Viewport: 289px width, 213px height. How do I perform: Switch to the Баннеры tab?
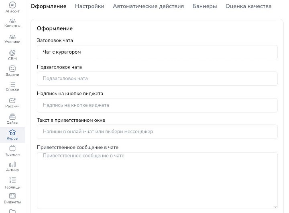click(205, 6)
